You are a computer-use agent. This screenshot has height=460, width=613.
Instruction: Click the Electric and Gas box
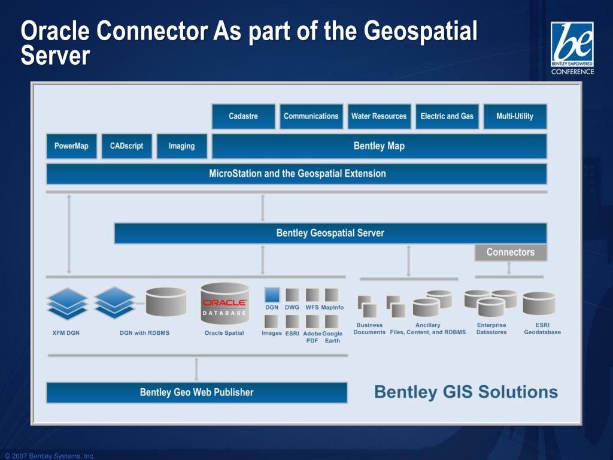point(447,116)
